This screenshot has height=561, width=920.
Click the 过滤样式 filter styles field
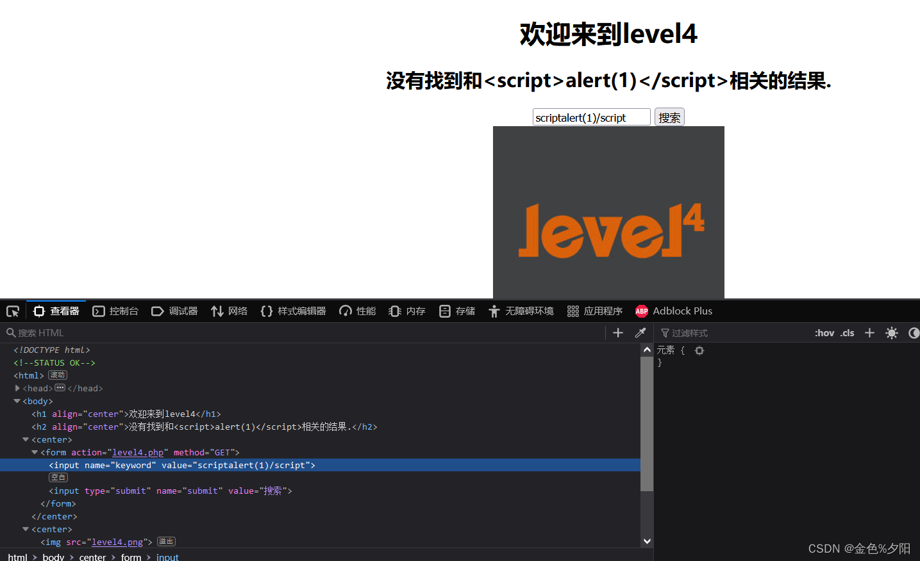[734, 333]
